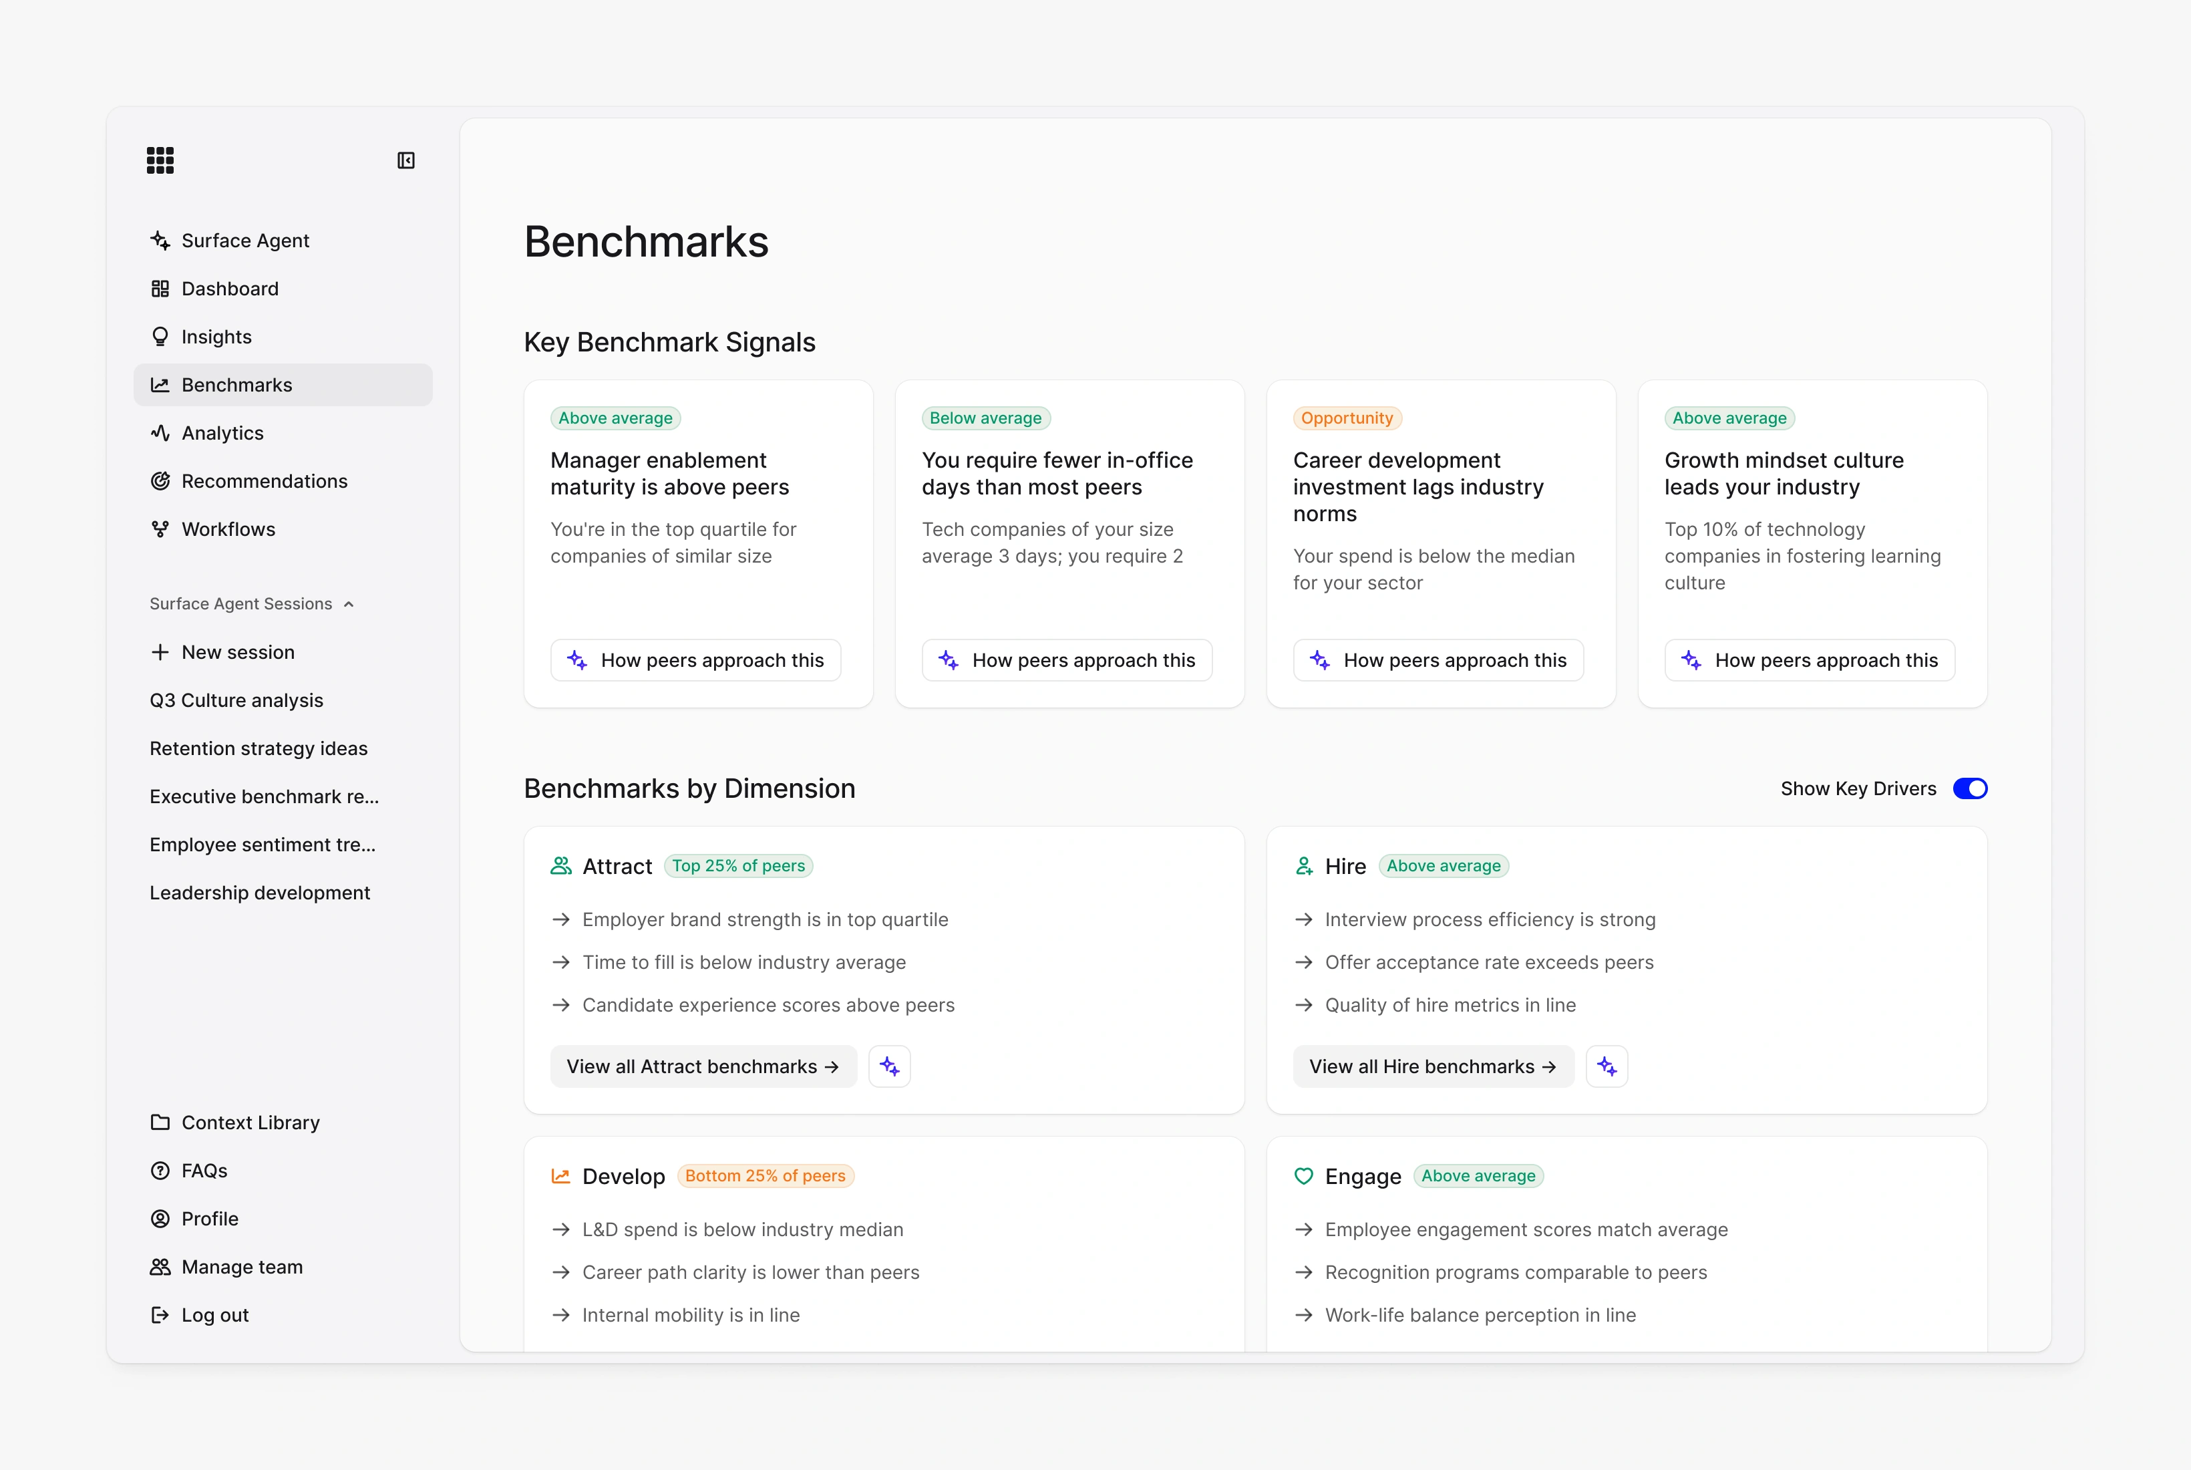Click How peers approach this for Career development
The width and height of the screenshot is (2191, 1470).
[1438, 660]
